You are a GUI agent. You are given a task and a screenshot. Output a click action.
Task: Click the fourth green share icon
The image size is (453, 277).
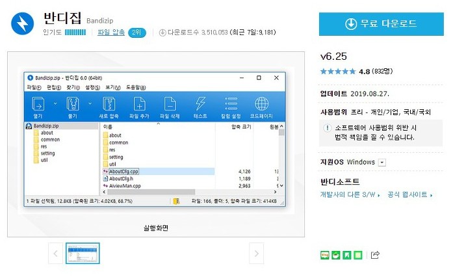pos(358,255)
